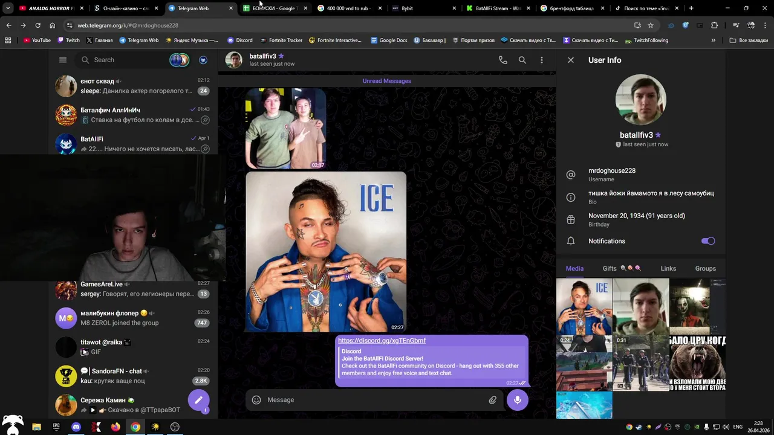The image size is (774, 435).
Task: Open the bear meme media thumbnail
Action: point(697,364)
